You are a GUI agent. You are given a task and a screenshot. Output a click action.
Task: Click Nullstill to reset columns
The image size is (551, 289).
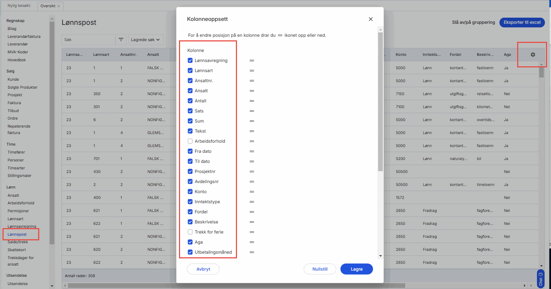click(320, 269)
